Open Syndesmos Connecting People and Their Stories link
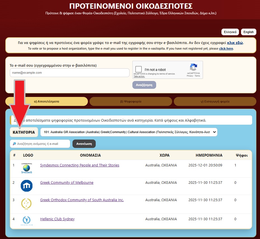The image size is (260, 239). [x=80, y=165]
